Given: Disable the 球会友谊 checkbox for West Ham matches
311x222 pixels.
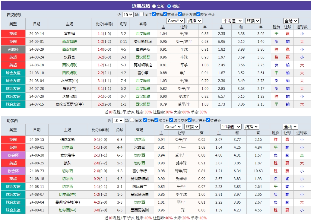Looking at the screenshot, I should (x=179, y=14).
